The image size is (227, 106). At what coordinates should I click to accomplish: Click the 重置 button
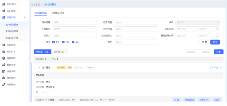204,42
